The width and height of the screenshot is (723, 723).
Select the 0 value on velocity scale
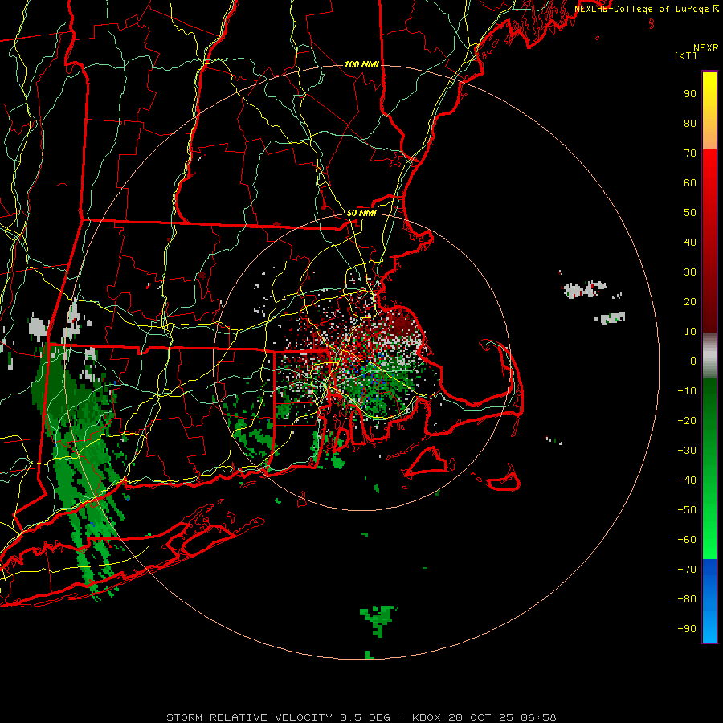click(x=693, y=361)
